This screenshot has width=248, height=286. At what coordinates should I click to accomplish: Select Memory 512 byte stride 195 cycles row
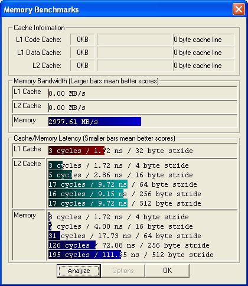pyautogui.click(x=131, y=255)
